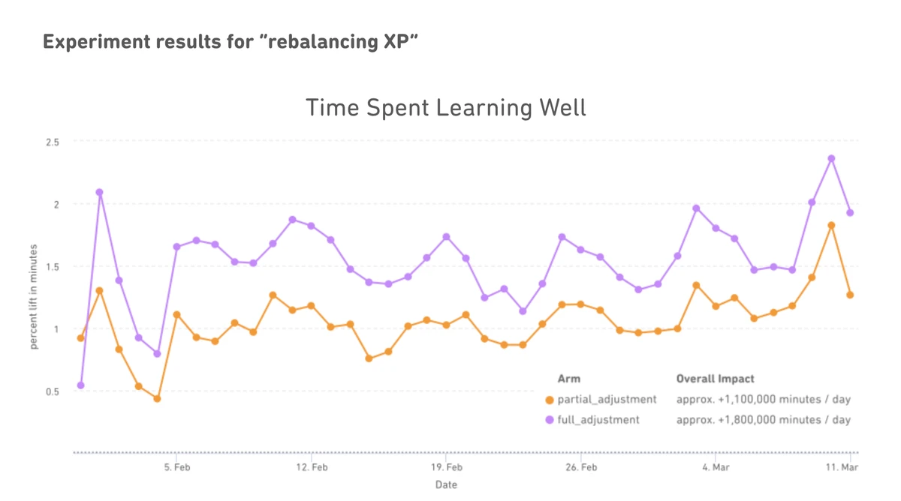
Task: Select the highest full_adjustment data point
Action: pos(831,158)
